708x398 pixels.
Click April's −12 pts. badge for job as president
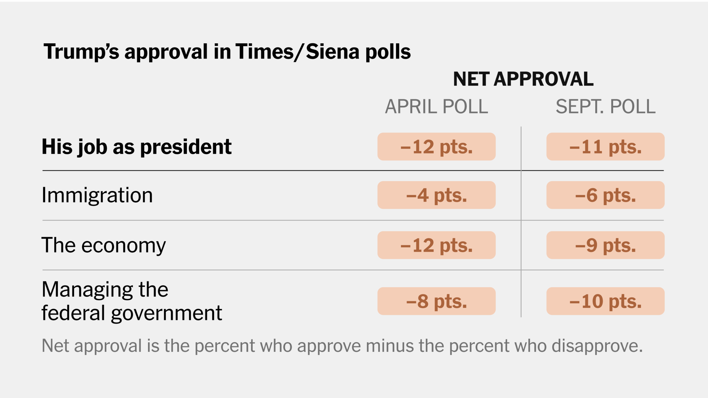click(x=436, y=147)
